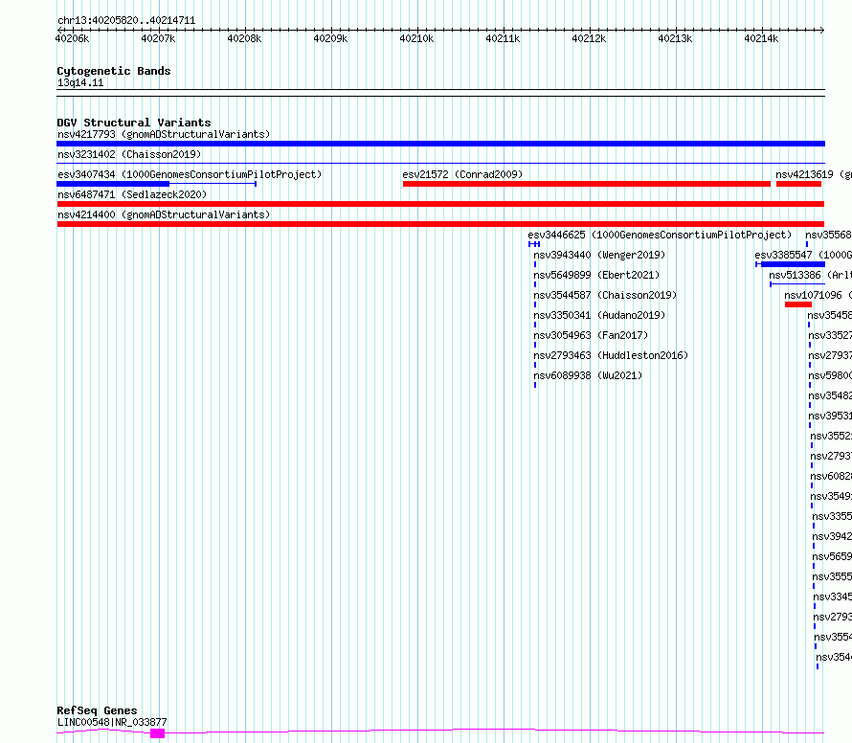Click the 40209k position on the ruler
This screenshot has width=852, height=743.
click(330, 38)
